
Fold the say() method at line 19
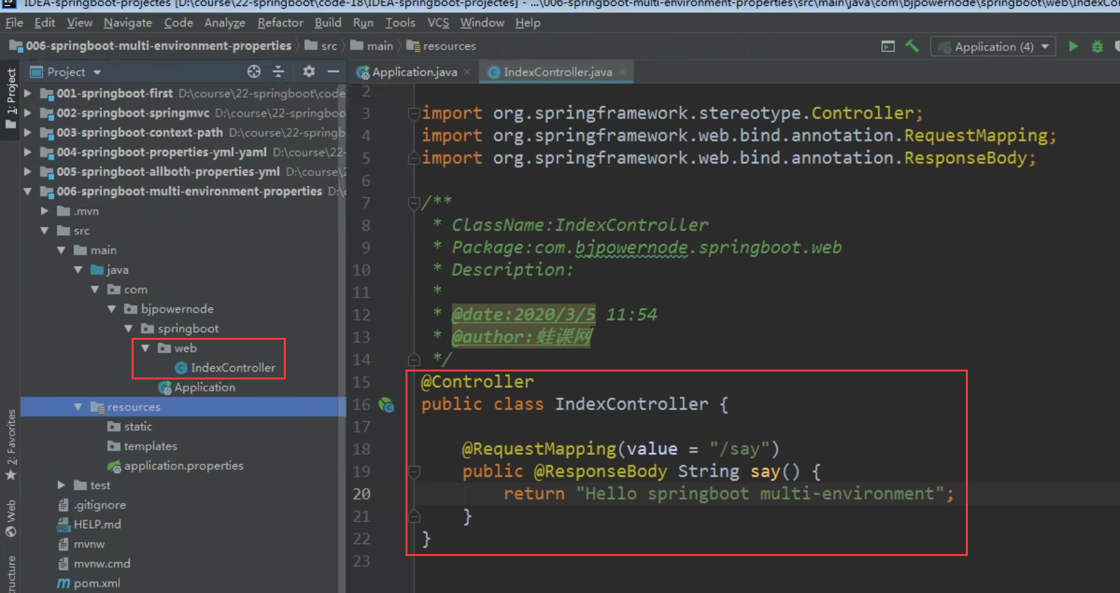coord(414,472)
